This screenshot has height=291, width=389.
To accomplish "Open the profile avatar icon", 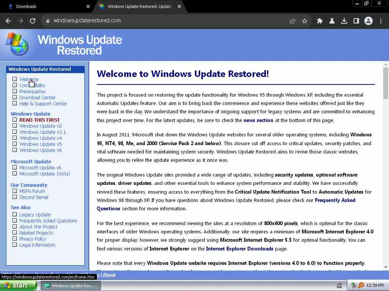I will 368,21.
